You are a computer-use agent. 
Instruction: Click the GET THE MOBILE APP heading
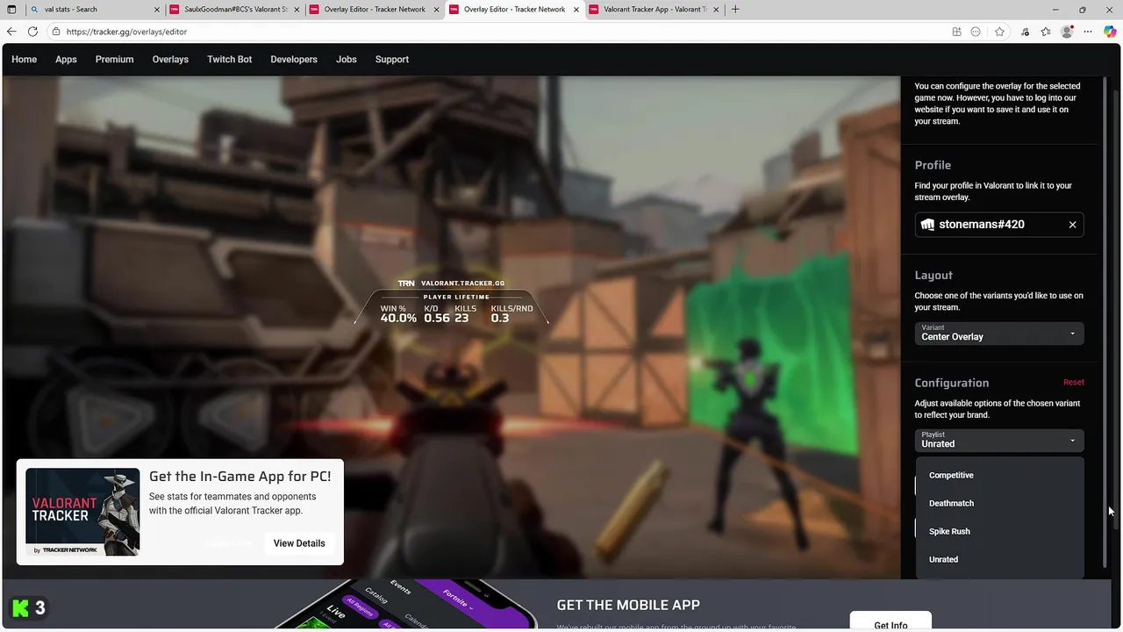(628, 606)
